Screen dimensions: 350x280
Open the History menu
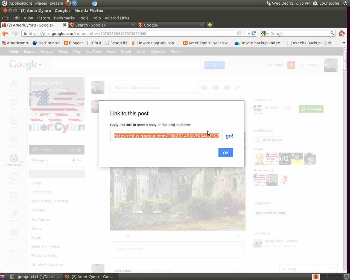pos(43,18)
